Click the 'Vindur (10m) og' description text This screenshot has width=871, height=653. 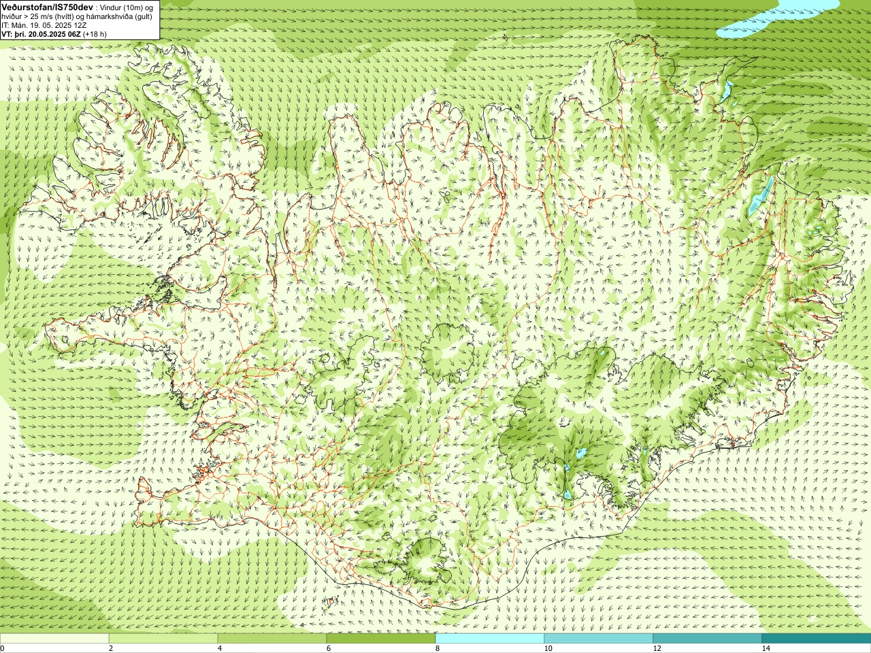(x=127, y=7)
